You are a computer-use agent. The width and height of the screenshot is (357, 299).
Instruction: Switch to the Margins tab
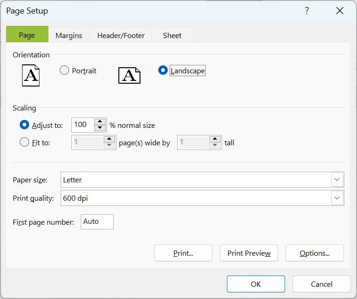(x=69, y=35)
